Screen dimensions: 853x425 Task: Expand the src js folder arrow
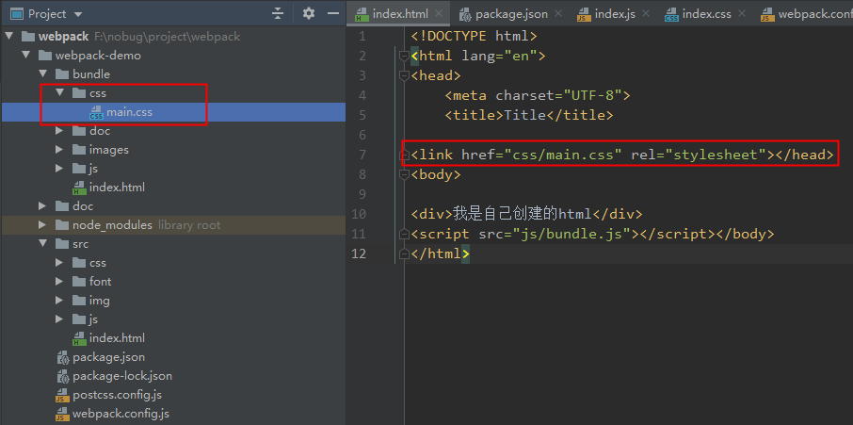click(x=60, y=319)
